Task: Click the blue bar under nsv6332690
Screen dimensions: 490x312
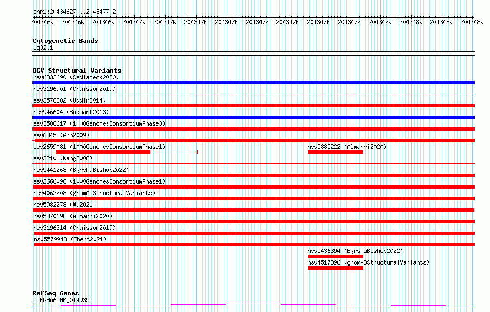Action: 253,83
